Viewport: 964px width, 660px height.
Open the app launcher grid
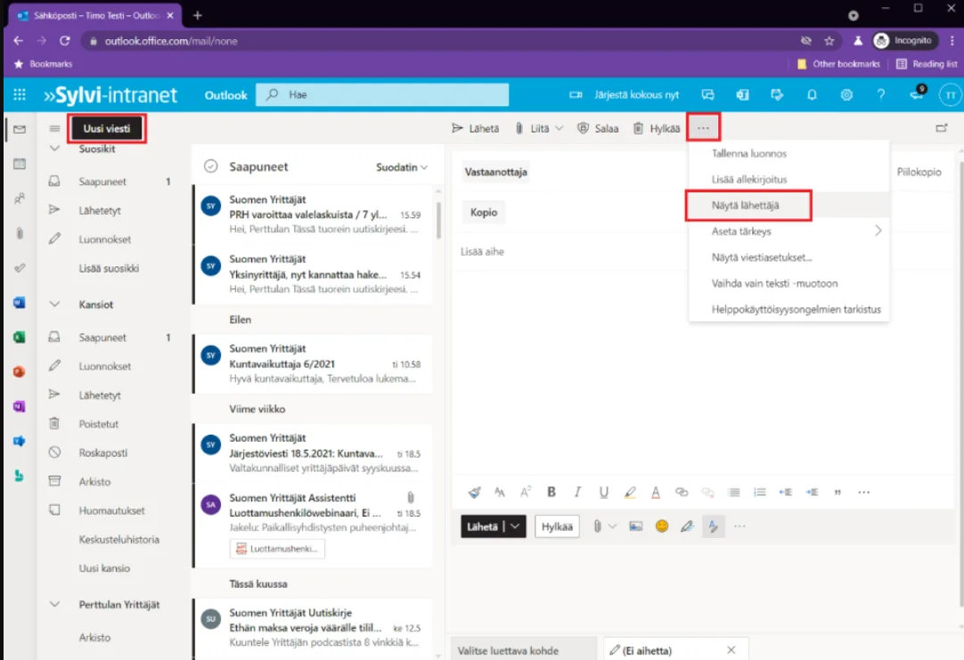point(19,94)
